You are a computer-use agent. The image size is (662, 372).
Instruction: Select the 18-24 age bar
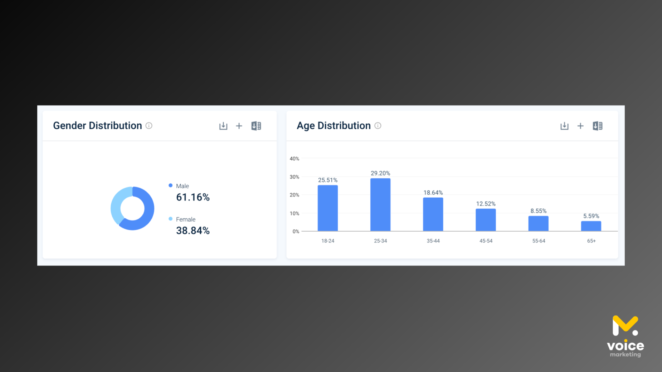(327, 208)
